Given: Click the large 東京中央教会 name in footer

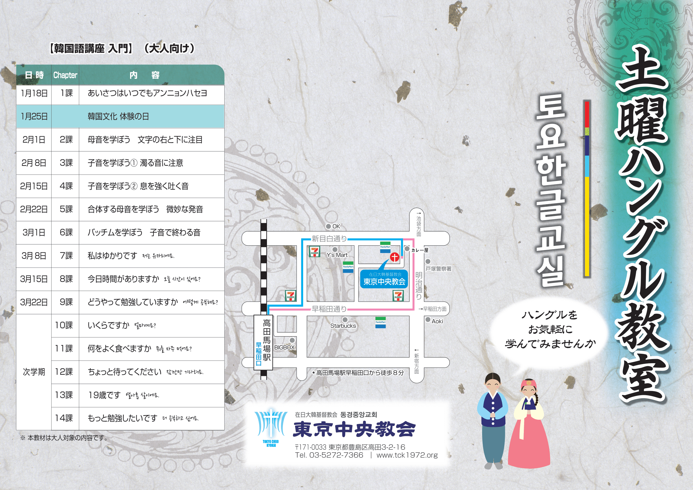Looking at the screenshot, I should tap(354, 429).
